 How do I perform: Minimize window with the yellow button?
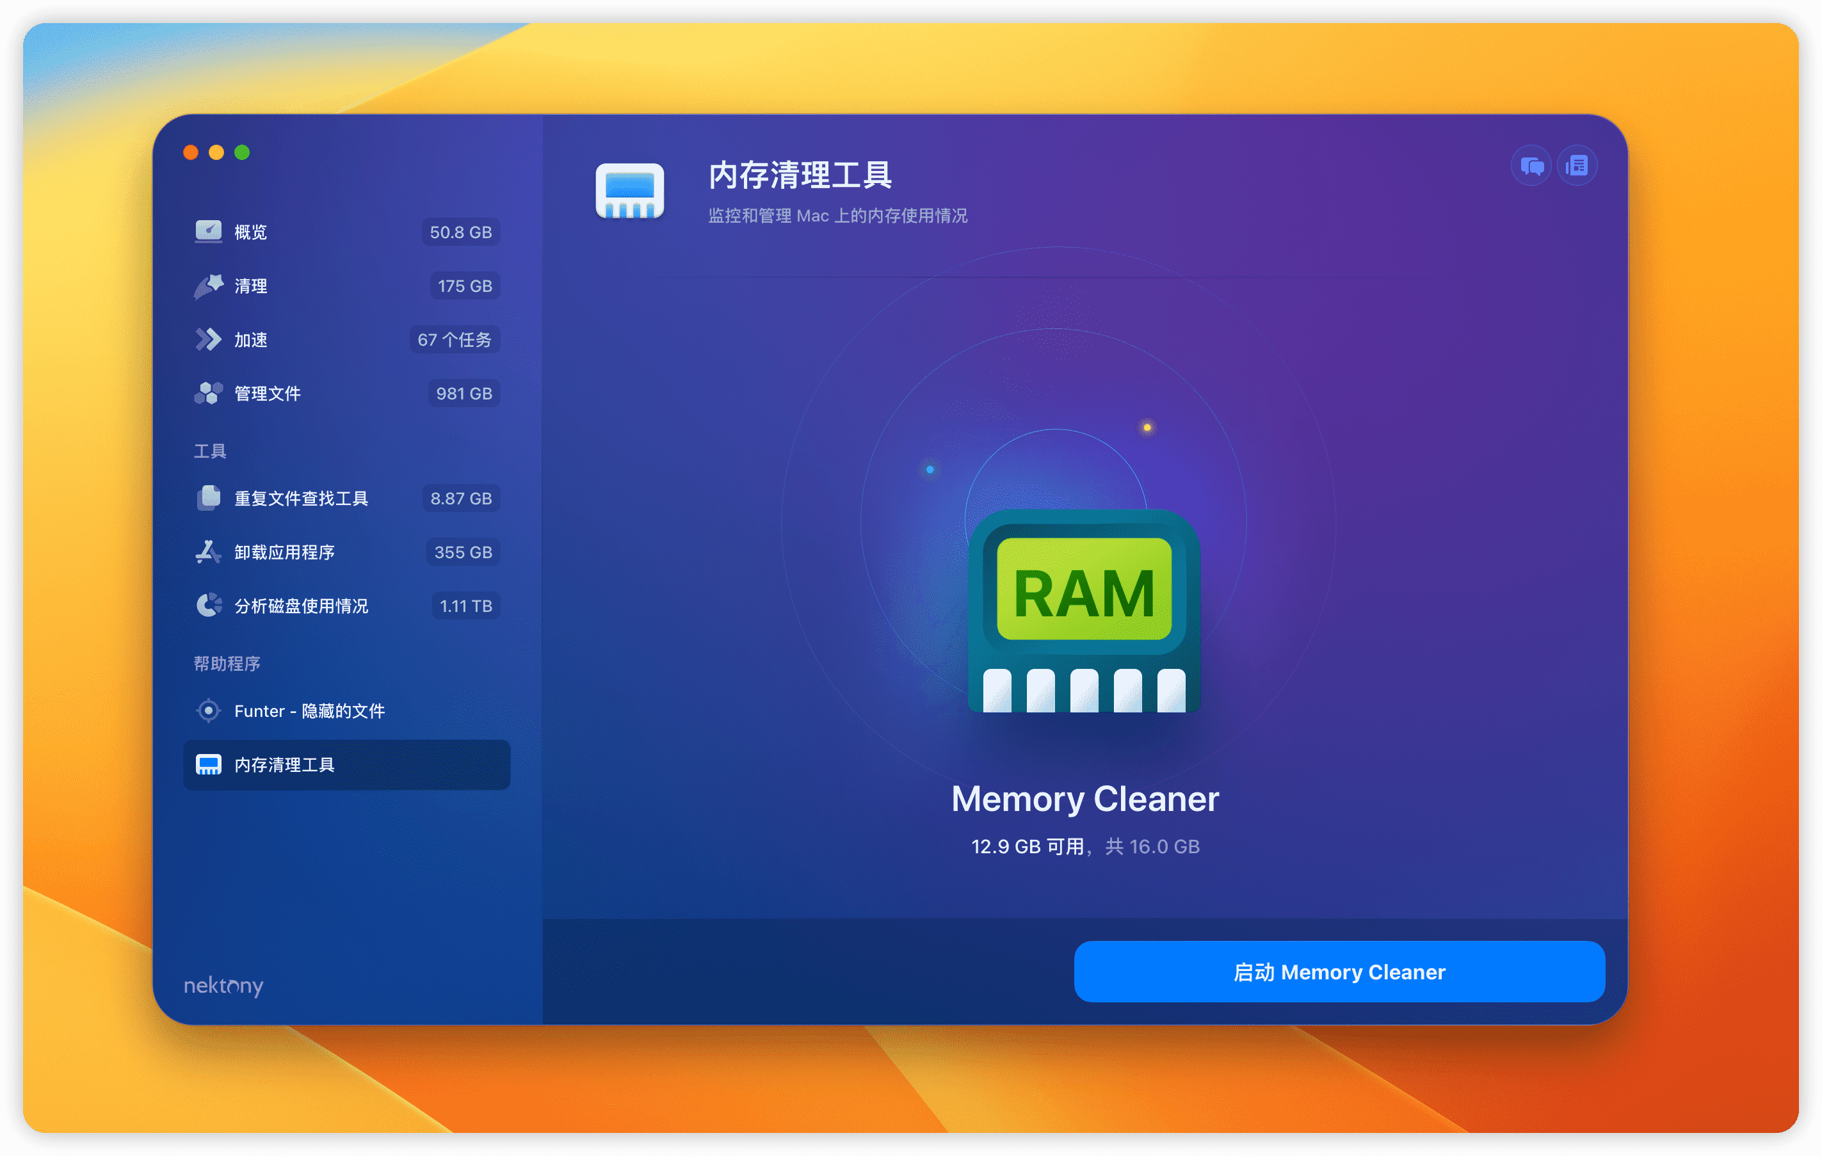coord(216,153)
